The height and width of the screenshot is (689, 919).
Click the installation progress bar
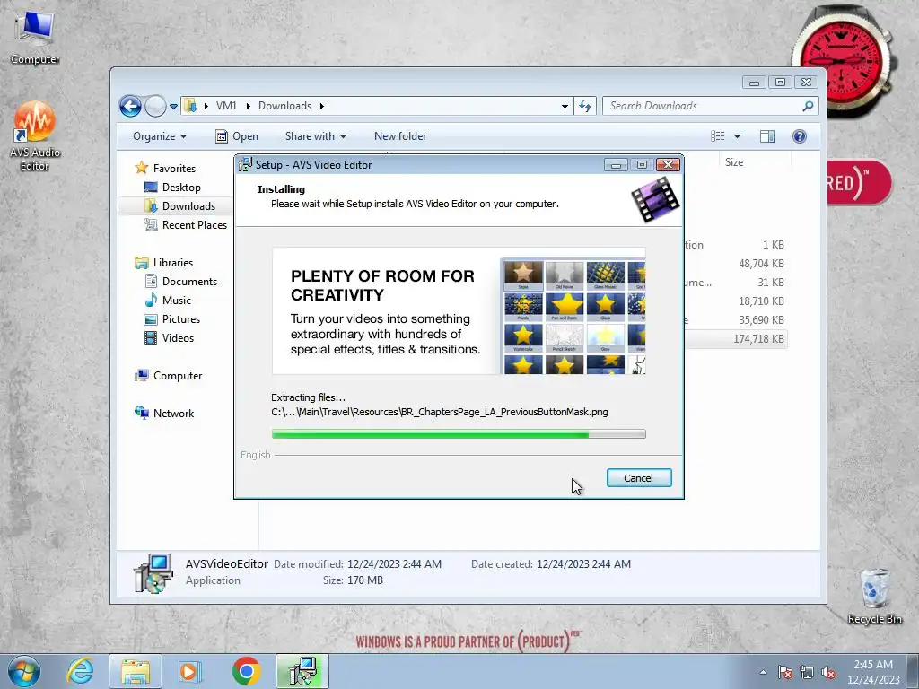click(459, 434)
